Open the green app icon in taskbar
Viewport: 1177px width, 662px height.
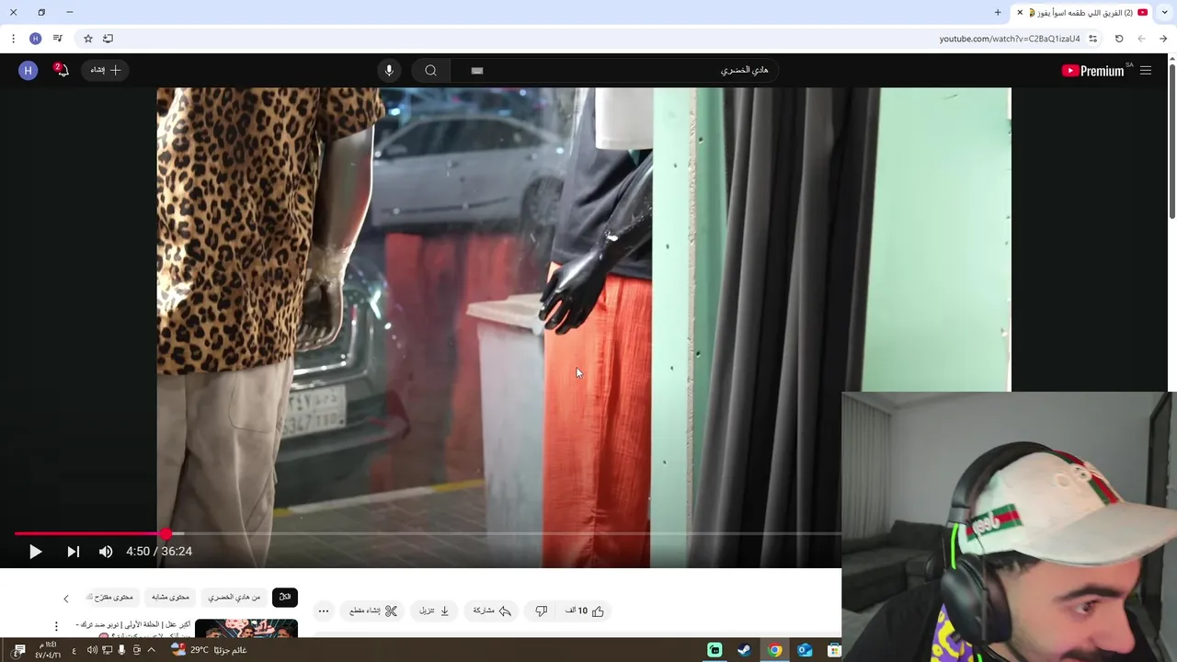coord(714,650)
